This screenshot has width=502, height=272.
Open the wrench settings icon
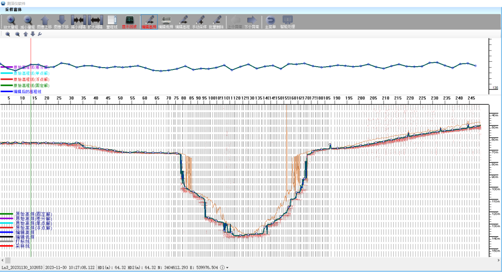tap(40, 34)
